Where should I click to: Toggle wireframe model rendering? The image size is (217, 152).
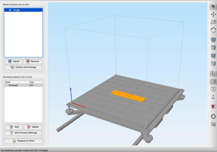click(x=213, y=89)
